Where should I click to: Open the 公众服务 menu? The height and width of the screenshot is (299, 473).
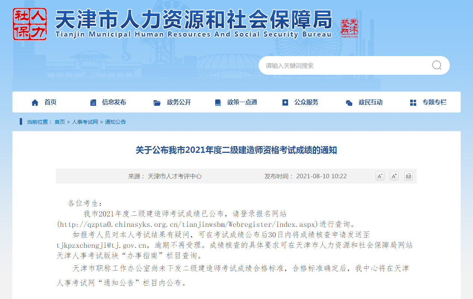[x=306, y=102]
